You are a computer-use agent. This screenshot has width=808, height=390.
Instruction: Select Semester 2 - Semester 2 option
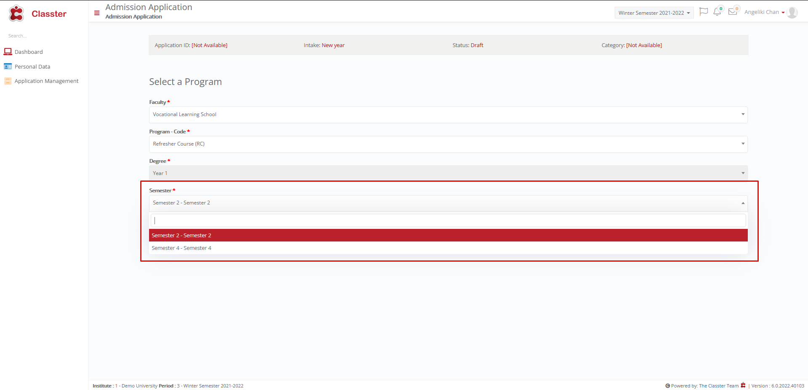click(x=448, y=235)
